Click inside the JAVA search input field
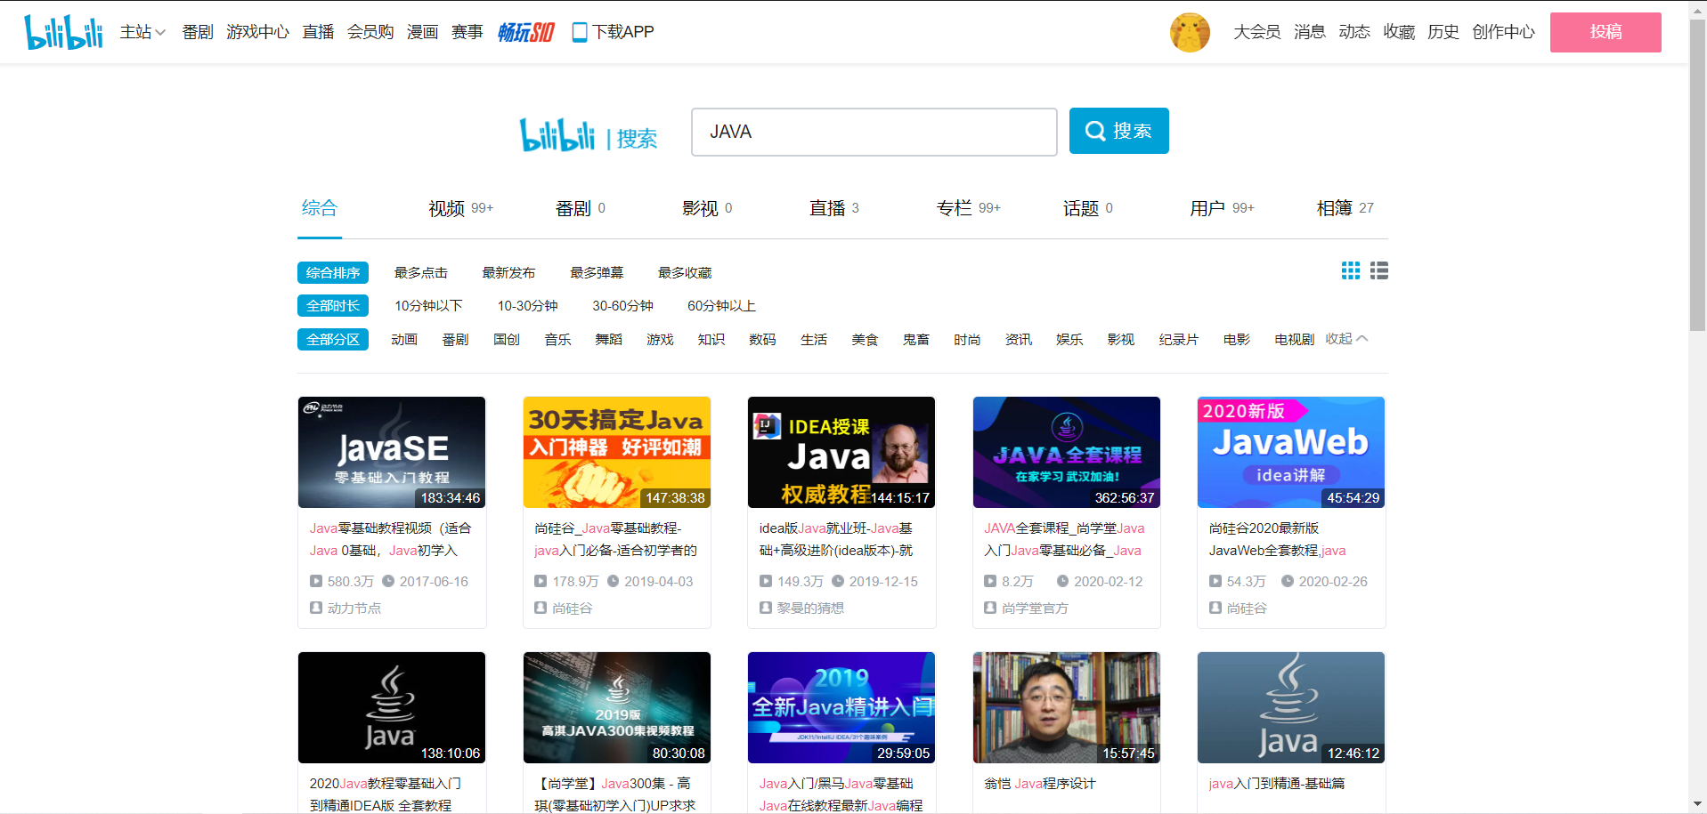 pyautogui.click(x=873, y=131)
